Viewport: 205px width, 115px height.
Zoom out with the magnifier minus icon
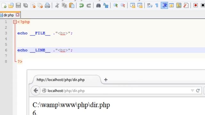(x=123, y=5)
